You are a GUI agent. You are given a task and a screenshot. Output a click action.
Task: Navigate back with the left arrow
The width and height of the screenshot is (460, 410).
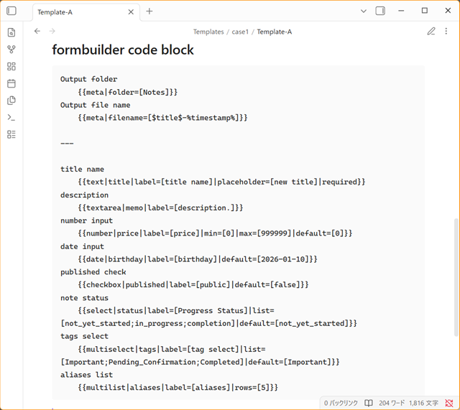click(37, 32)
